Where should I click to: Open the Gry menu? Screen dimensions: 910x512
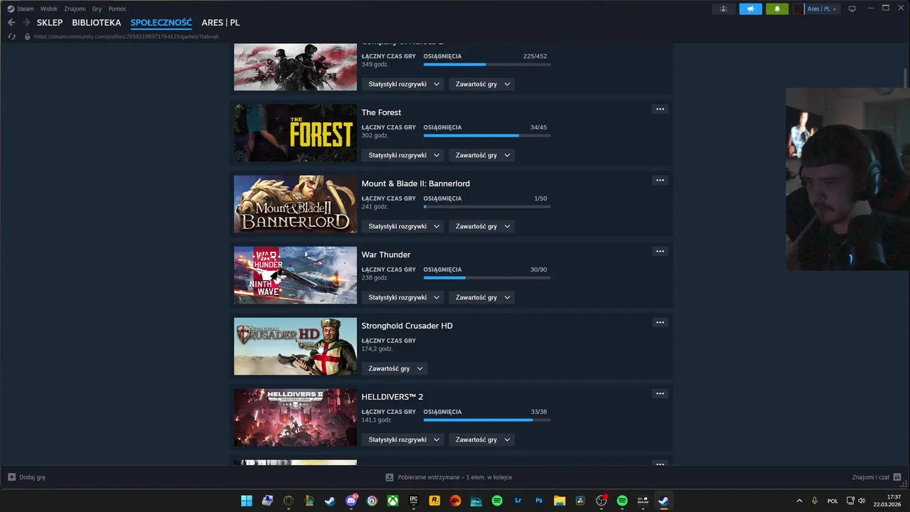pos(97,9)
